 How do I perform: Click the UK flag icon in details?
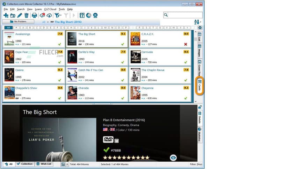point(112,129)
